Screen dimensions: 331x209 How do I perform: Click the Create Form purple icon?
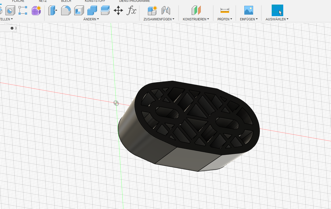click(x=37, y=11)
